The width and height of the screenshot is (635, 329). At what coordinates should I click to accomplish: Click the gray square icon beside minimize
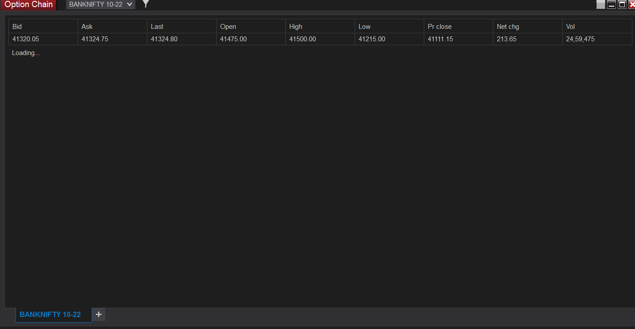pos(601,4)
